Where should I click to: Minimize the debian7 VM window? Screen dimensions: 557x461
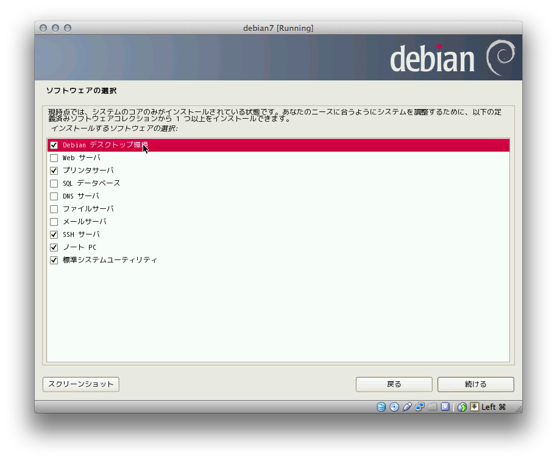55,28
